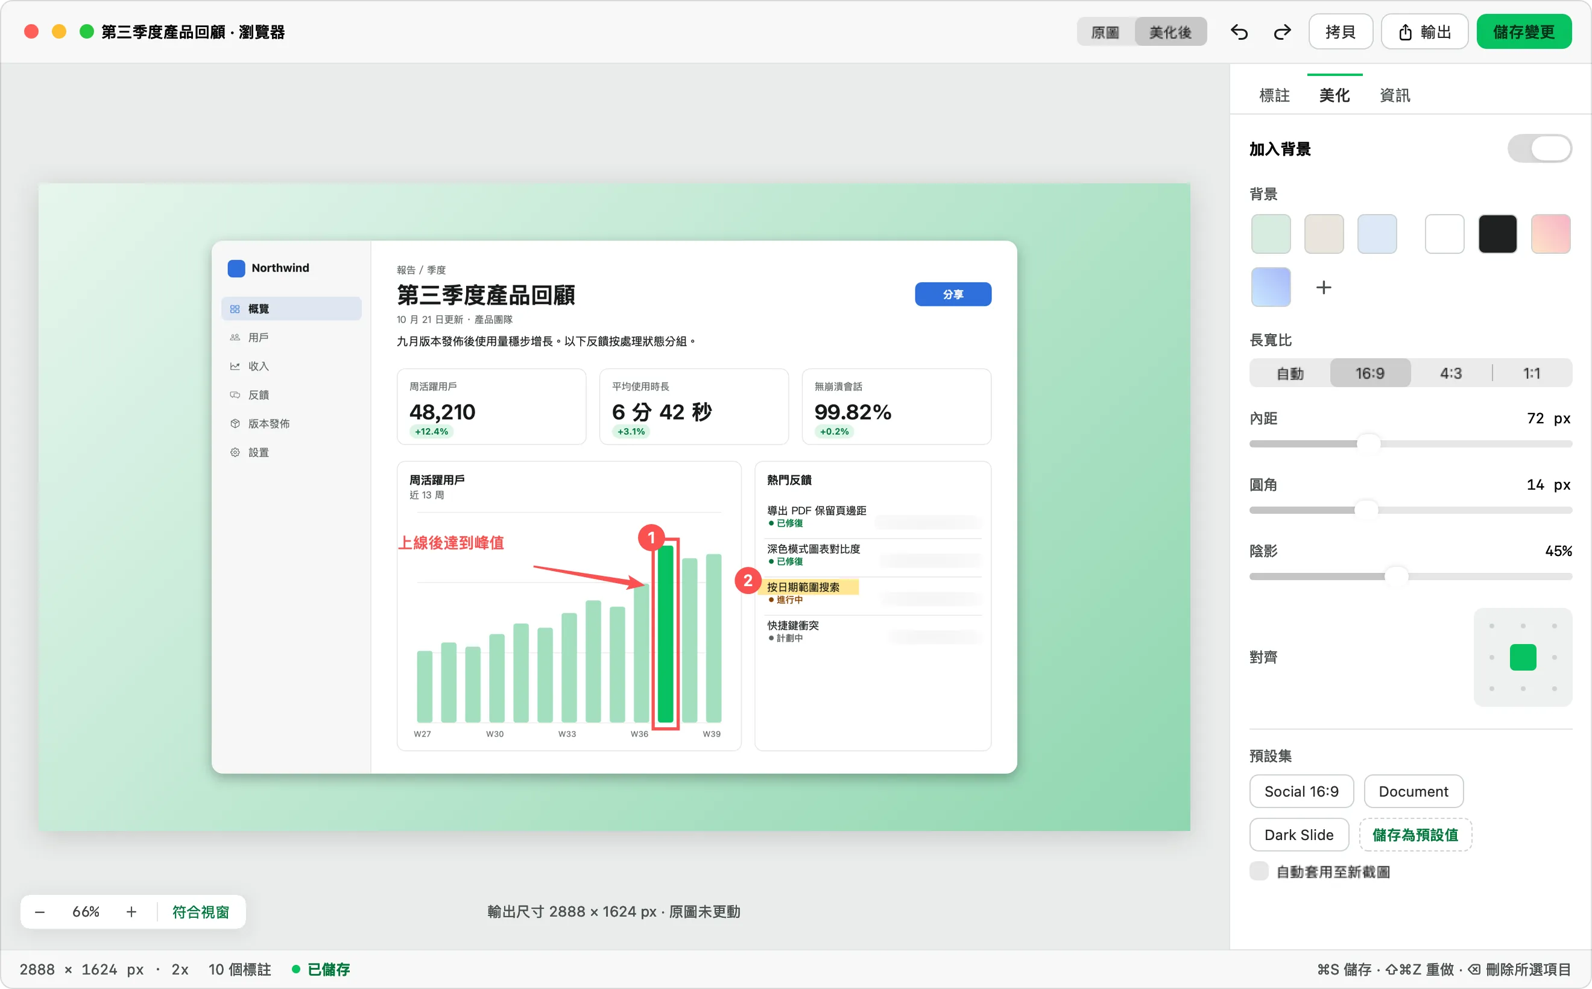Set aspect ratio to 4:3

1451,373
